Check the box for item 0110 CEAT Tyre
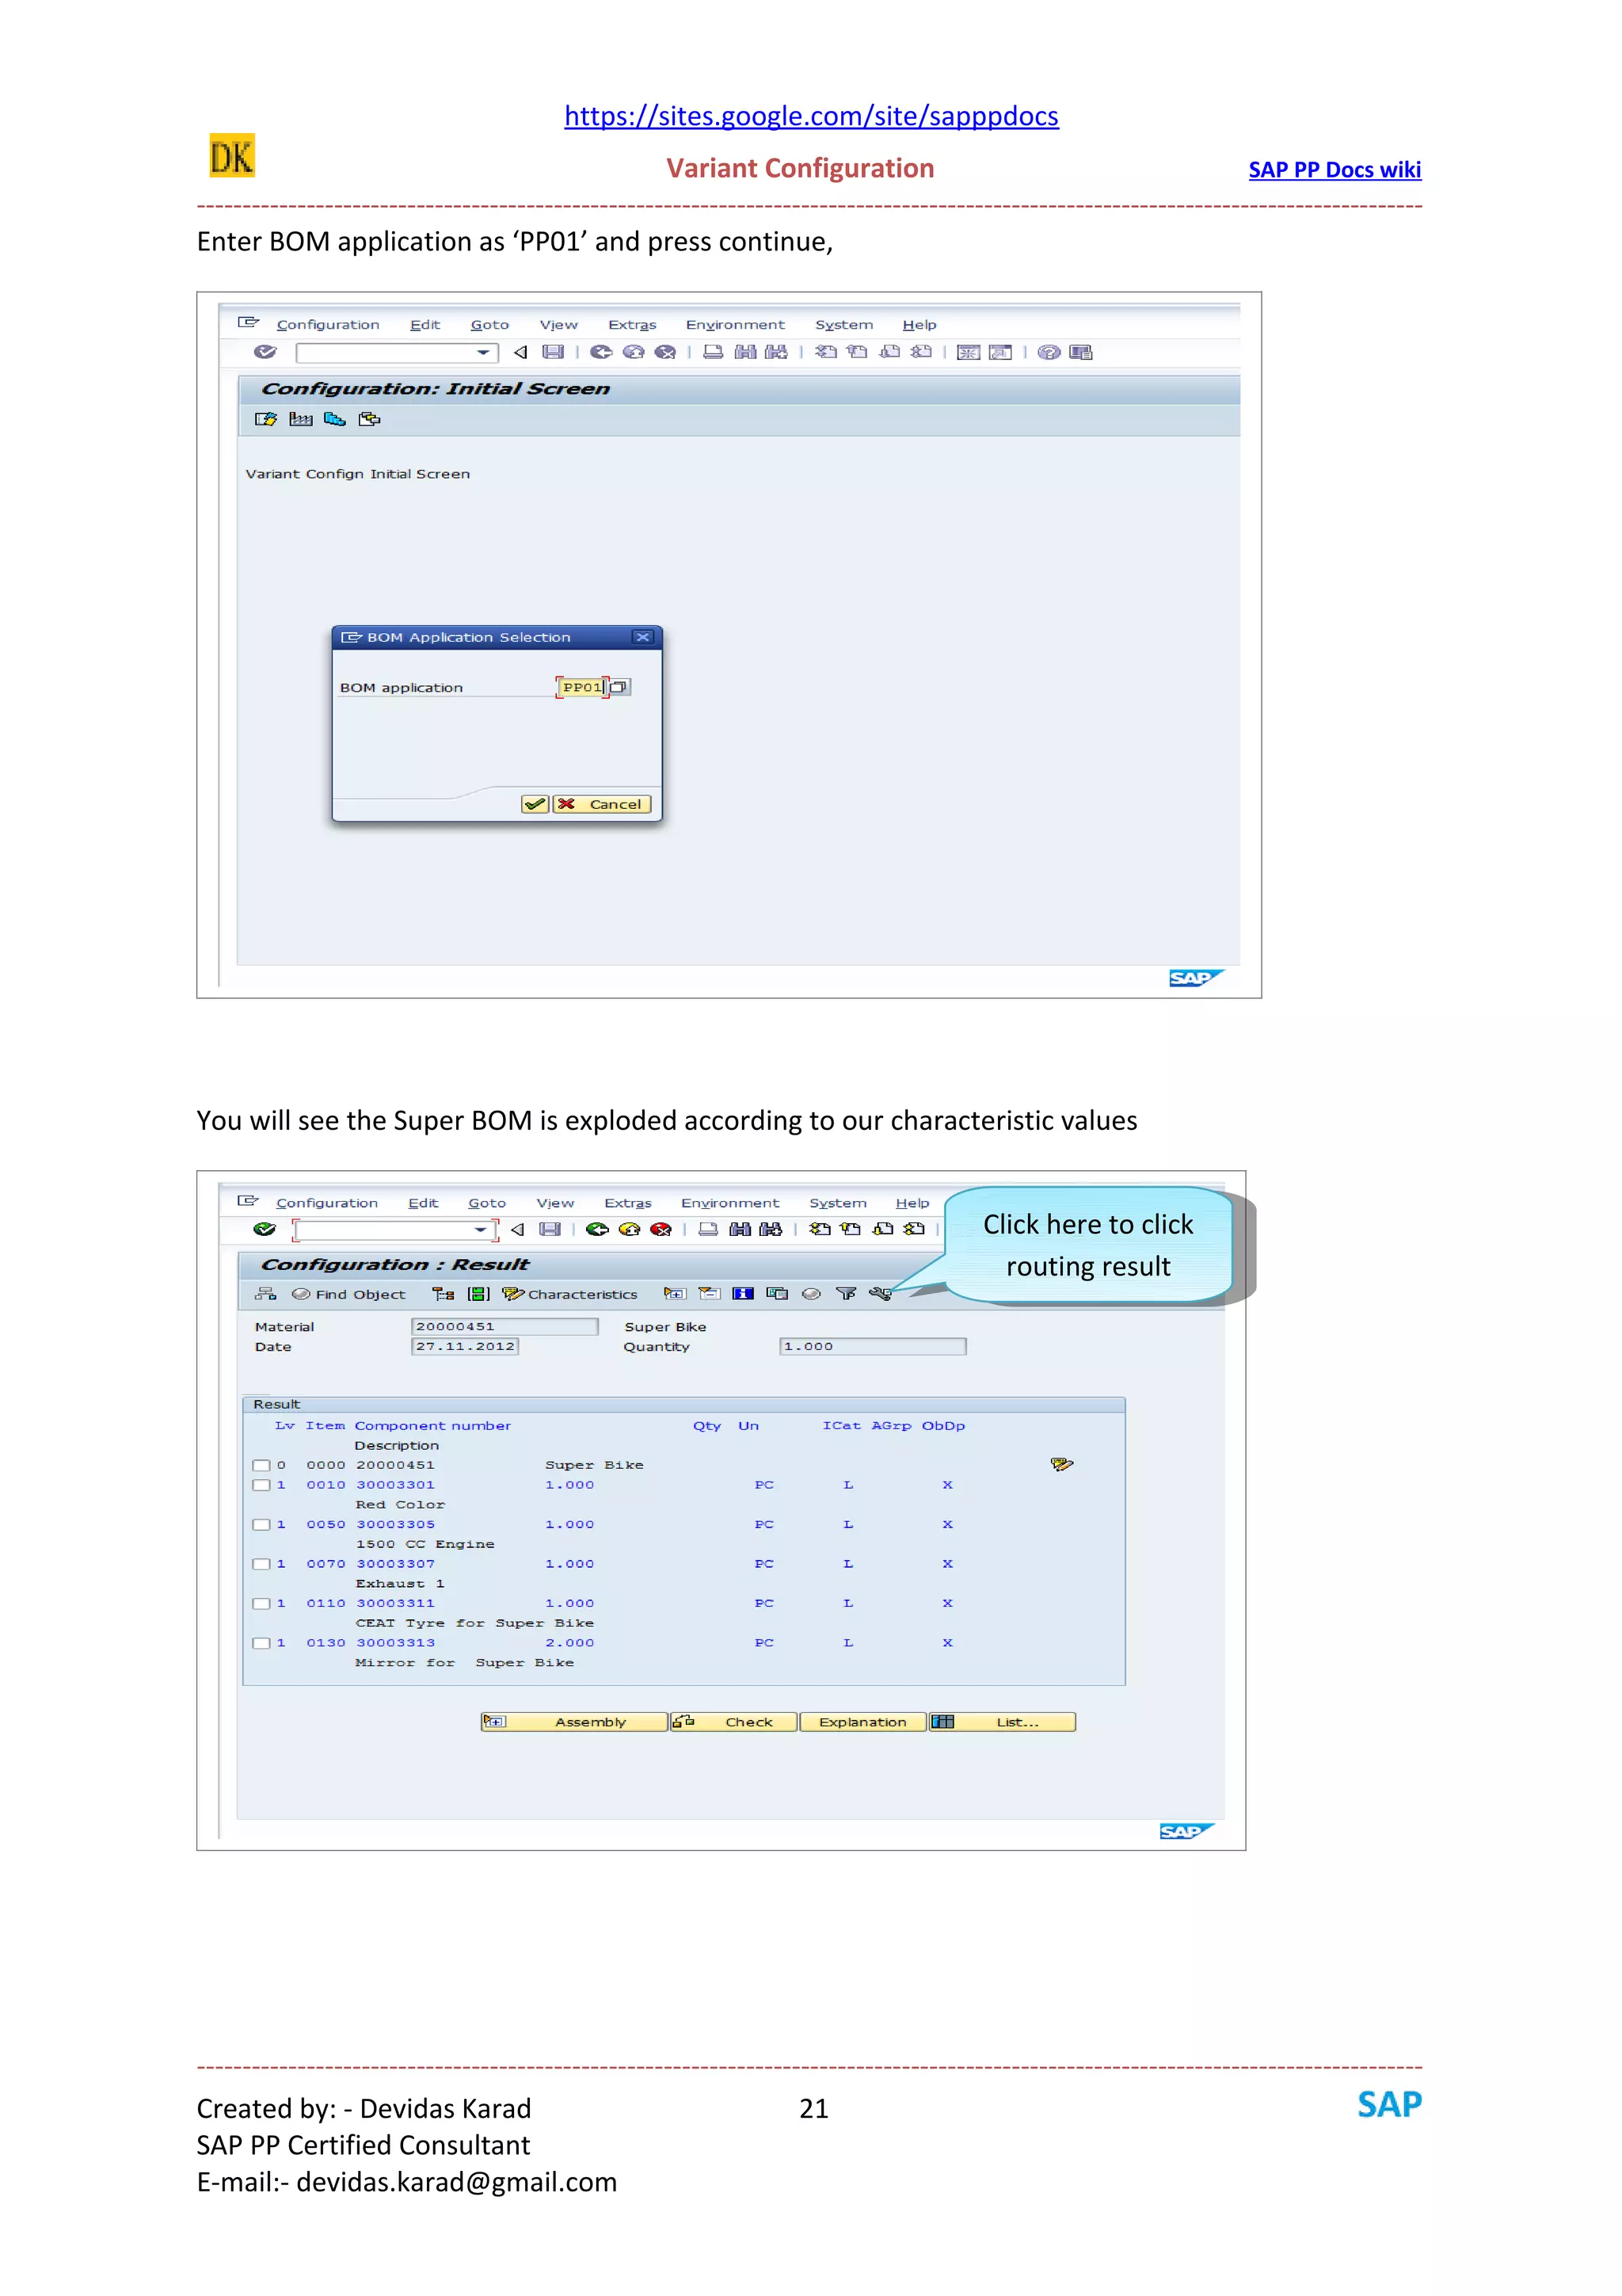This screenshot has width=1622, height=2296. point(262,1604)
